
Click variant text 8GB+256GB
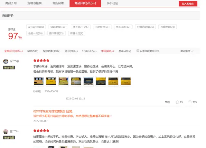[x=51, y=91]
